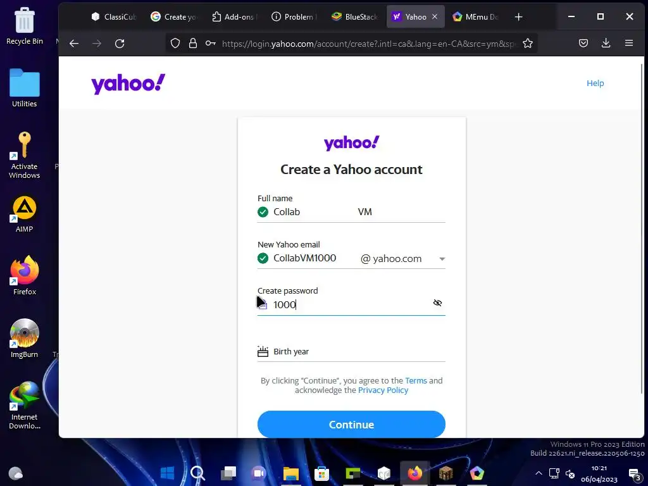Switch to the Google Create your account tab

point(173,17)
